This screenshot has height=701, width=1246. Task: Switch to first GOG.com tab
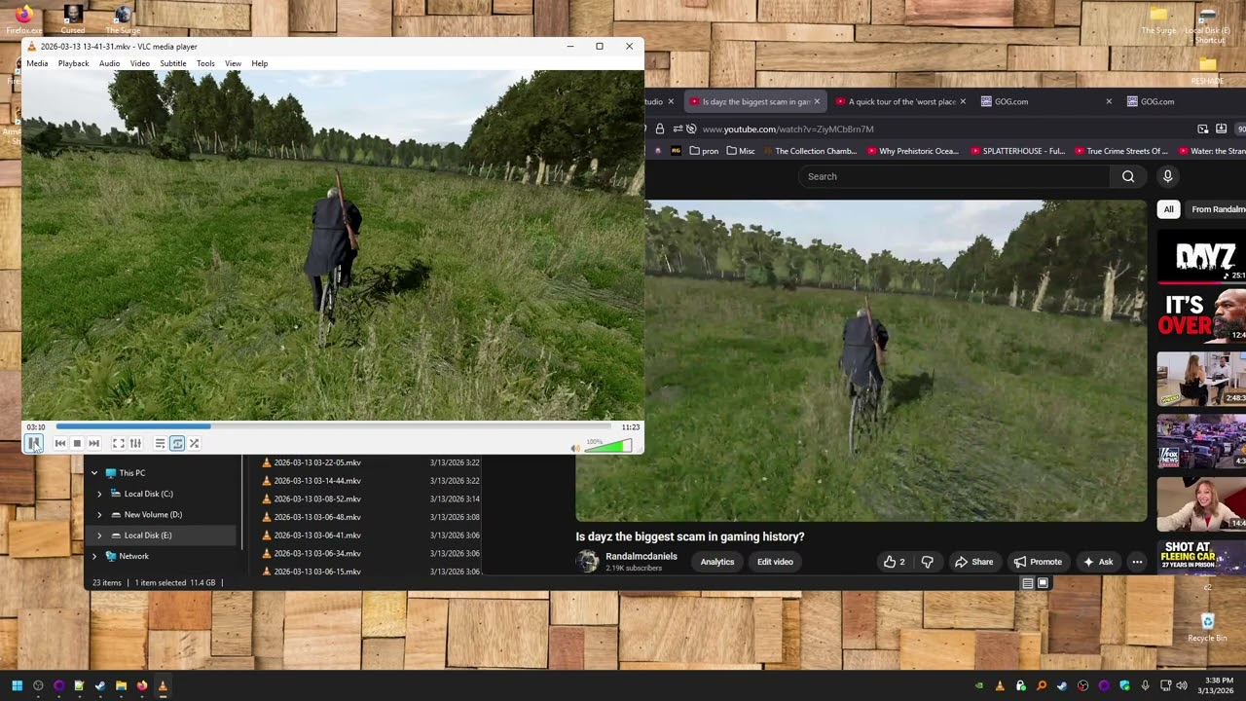(1045, 101)
